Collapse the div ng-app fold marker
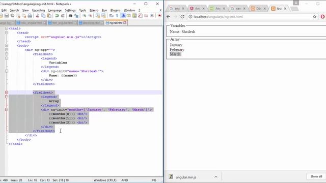The height and width of the screenshot is (183, 326). point(7,50)
